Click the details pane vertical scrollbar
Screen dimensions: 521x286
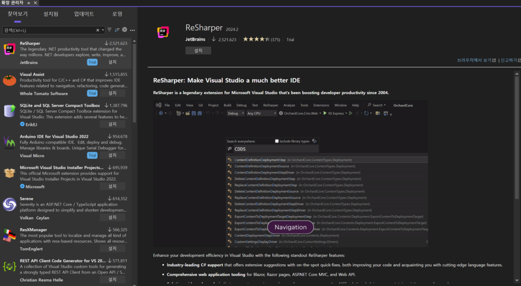(517, 137)
